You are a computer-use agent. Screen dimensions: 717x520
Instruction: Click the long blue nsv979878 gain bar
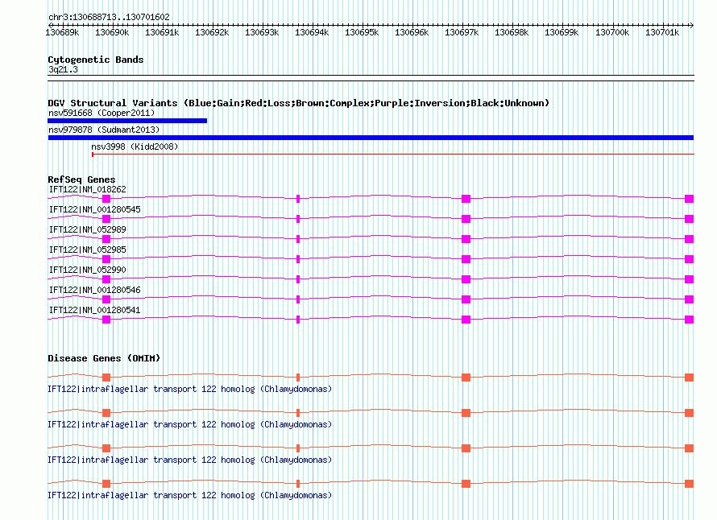click(371, 138)
